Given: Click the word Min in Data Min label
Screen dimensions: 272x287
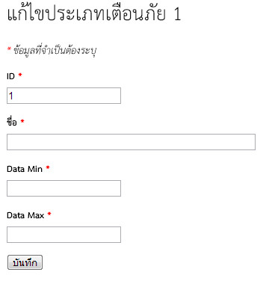Looking at the screenshot, I should click(x=35, y=169).
